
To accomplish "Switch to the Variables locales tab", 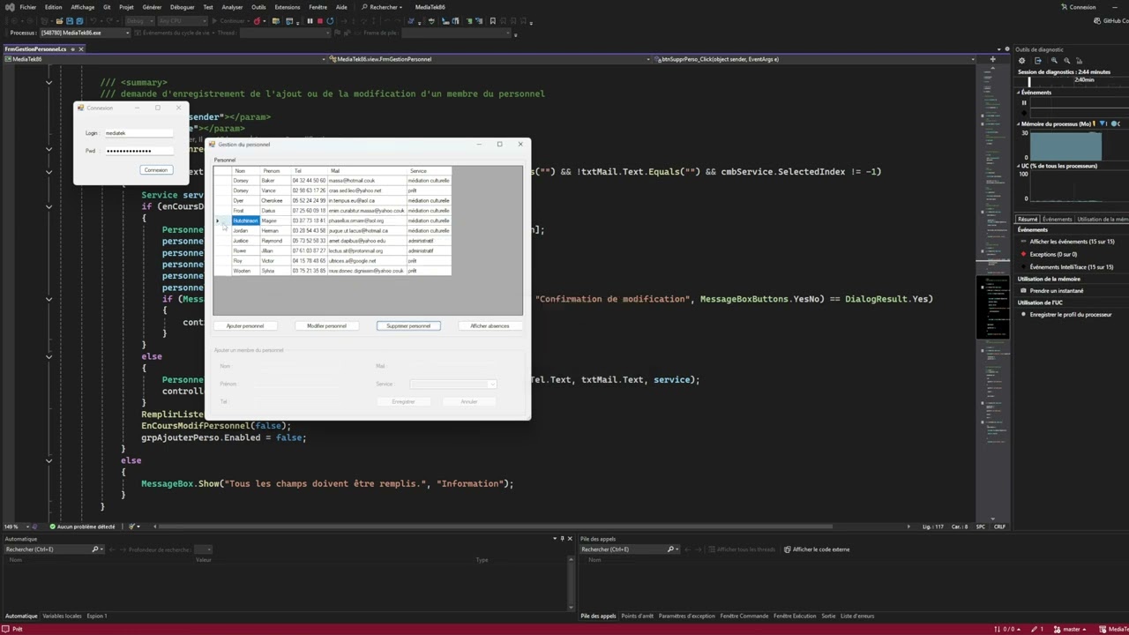I will [62, 616].
